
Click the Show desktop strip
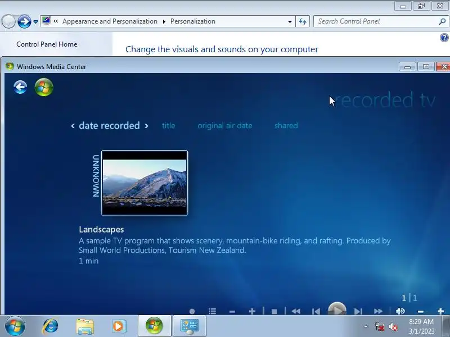(x=445, y=326)
